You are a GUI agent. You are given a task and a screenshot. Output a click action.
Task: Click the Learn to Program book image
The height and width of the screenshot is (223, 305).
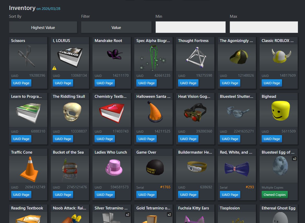coord(28,113)
